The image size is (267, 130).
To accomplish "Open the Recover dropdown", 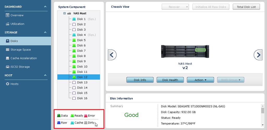I will [x=175, y=7].
